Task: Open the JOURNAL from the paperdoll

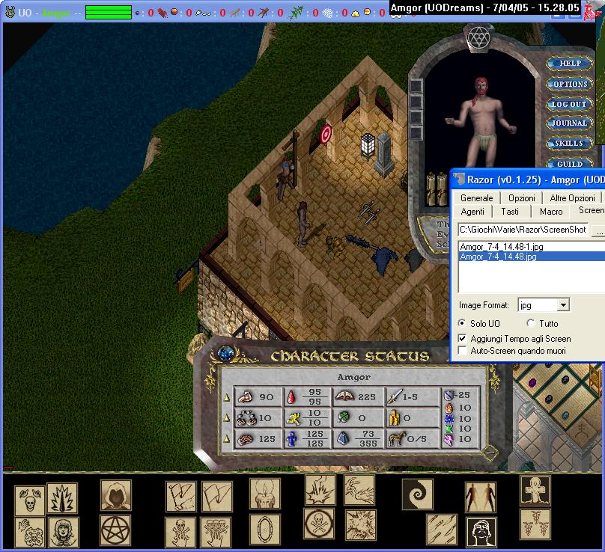Action: [x=569, y=123]
